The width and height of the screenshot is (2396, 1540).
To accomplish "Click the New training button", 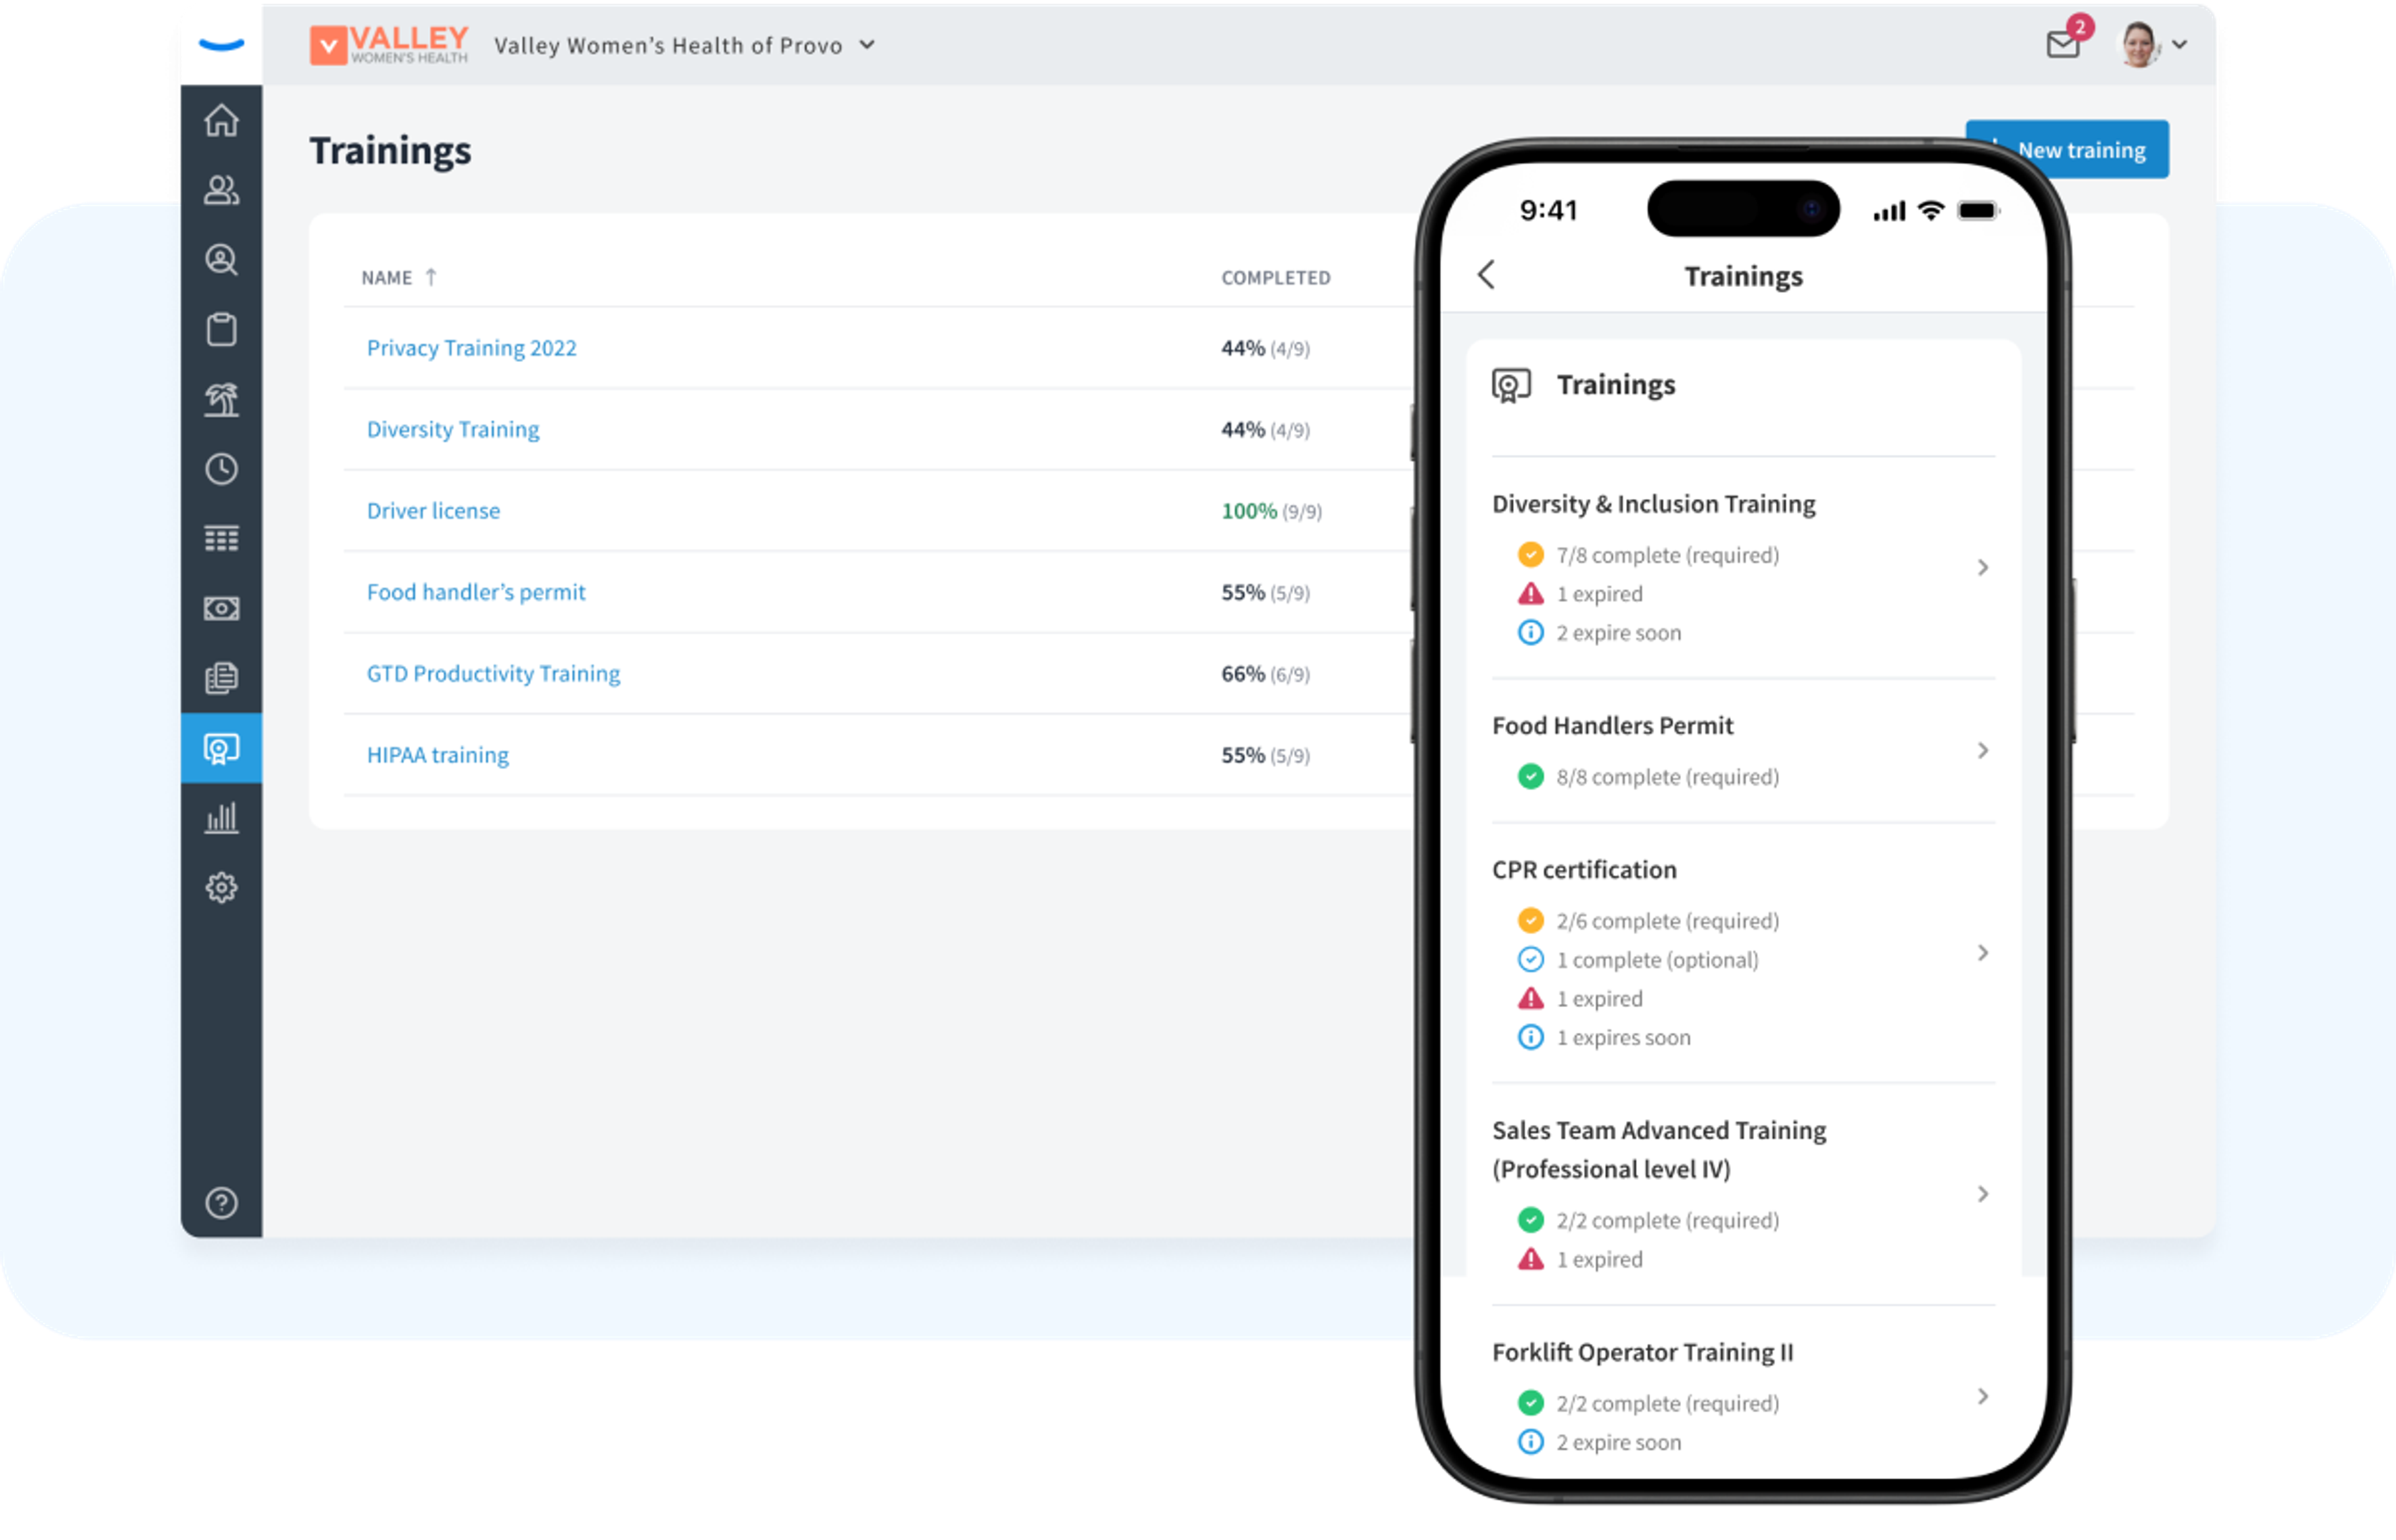I will coord(2066,150).
